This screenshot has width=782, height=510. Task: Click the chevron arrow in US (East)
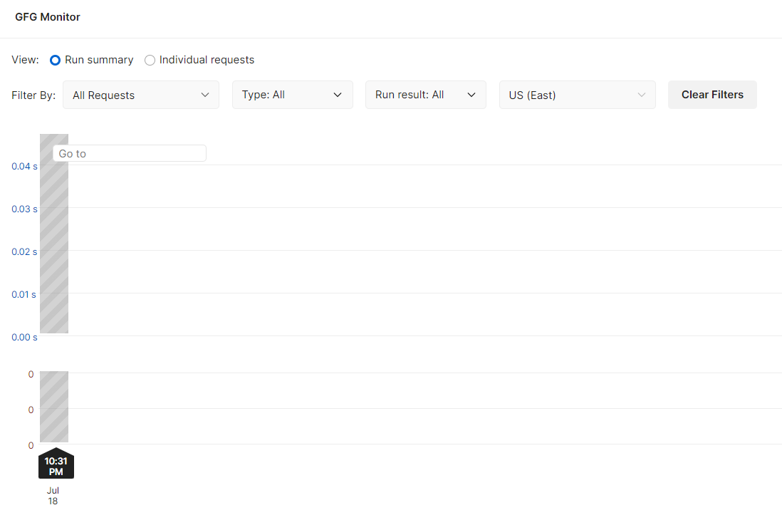pyautogui.click(x=642, y=95)
